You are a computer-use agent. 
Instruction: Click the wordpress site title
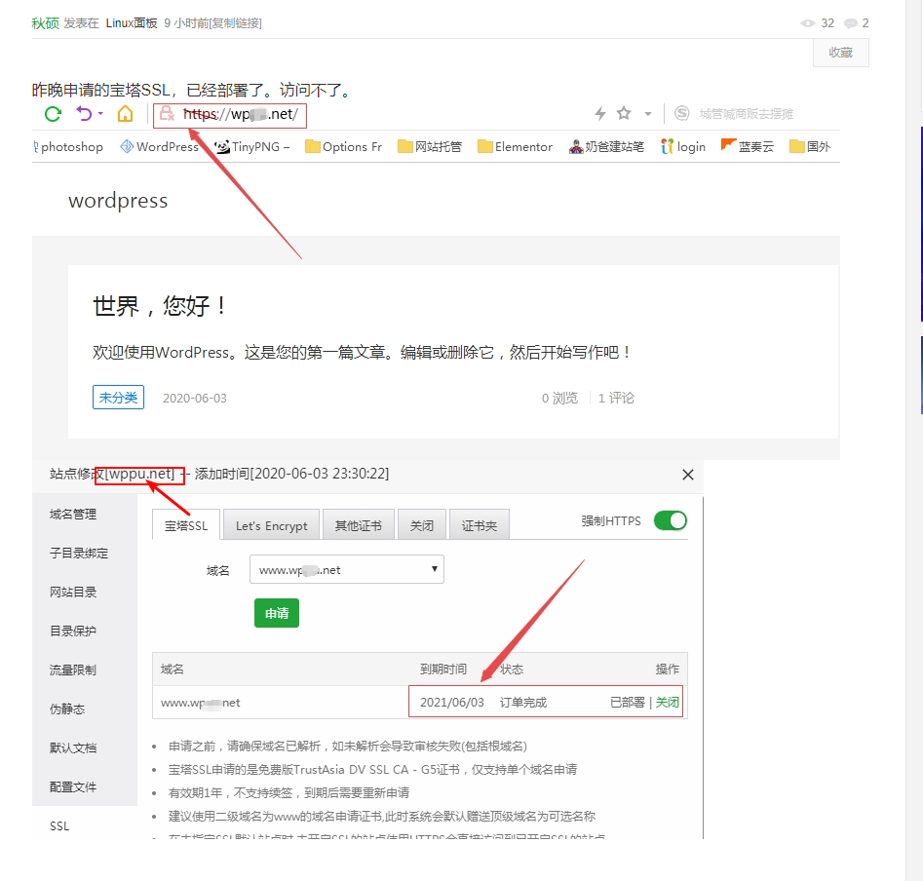tap(118, 201)
